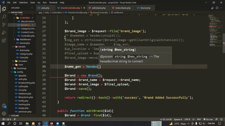Open the Run and Debug view
225x126 pixels.
(4, 33)
